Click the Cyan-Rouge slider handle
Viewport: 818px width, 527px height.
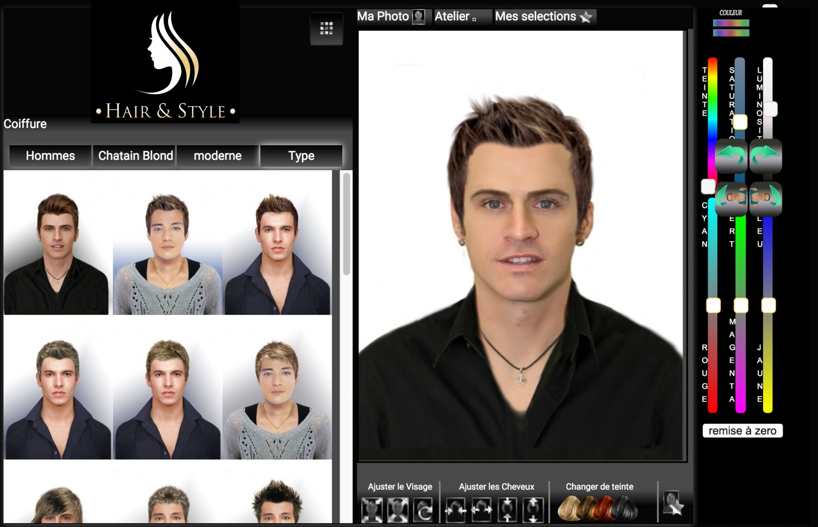[713, 305]
